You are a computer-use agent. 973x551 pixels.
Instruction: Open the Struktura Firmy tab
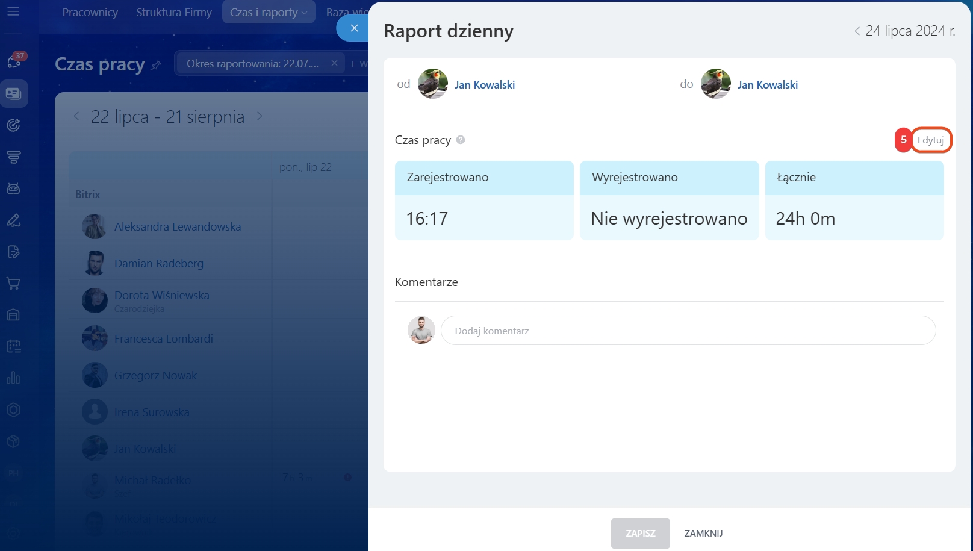click(x=173, y=13)
